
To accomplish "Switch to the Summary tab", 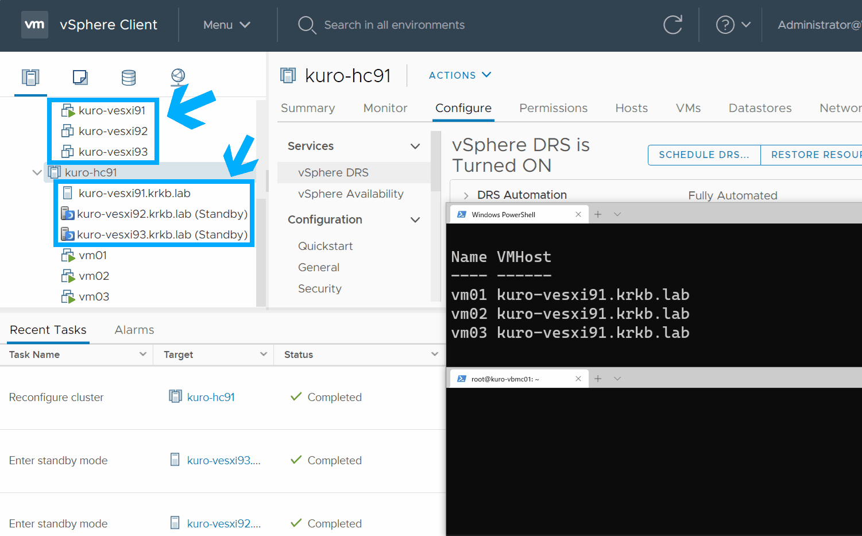I will [x=308, y=108].
